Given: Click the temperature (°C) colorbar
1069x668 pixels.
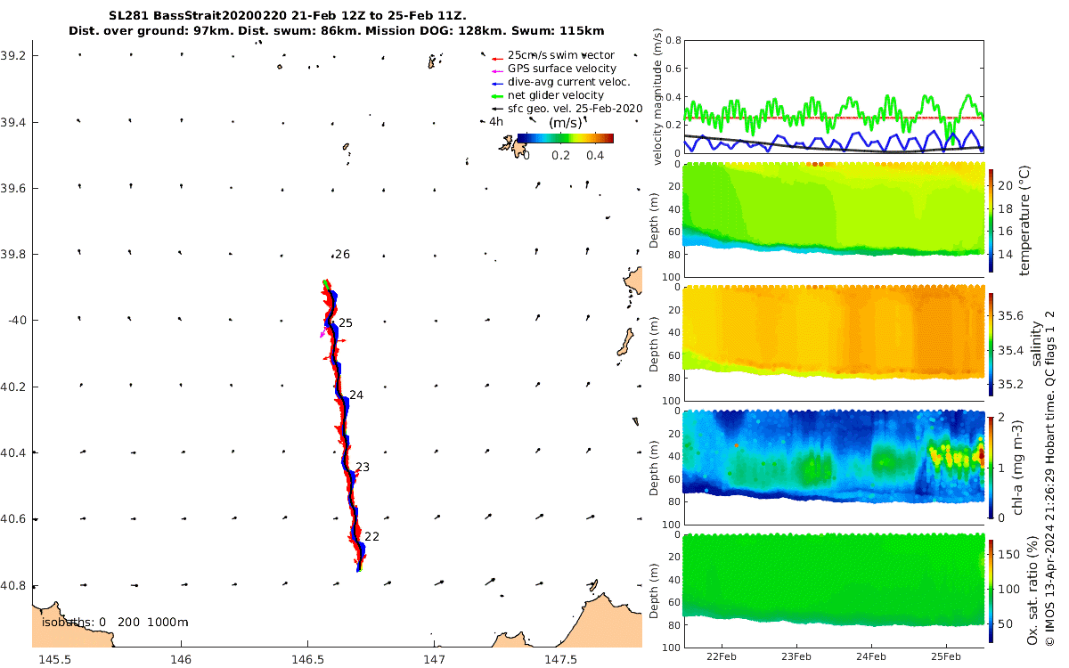Looking at the screenshot, I should pyautogui.click(x=991, y=220).
